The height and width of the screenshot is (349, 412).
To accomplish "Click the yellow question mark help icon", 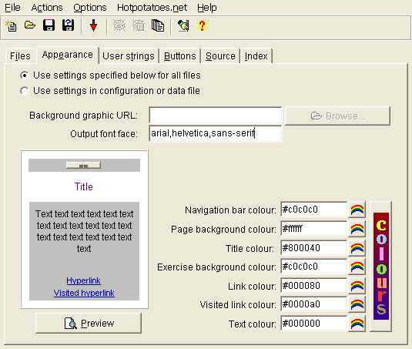I will coord(202,25).
